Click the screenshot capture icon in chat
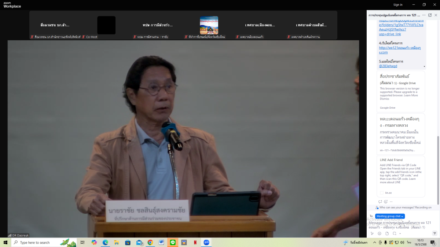The height and width of the screenshot is (247, 440). coord(395,233)
